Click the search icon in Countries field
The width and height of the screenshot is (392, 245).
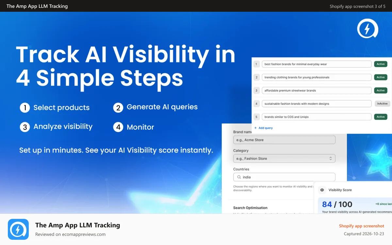point(238,177)
